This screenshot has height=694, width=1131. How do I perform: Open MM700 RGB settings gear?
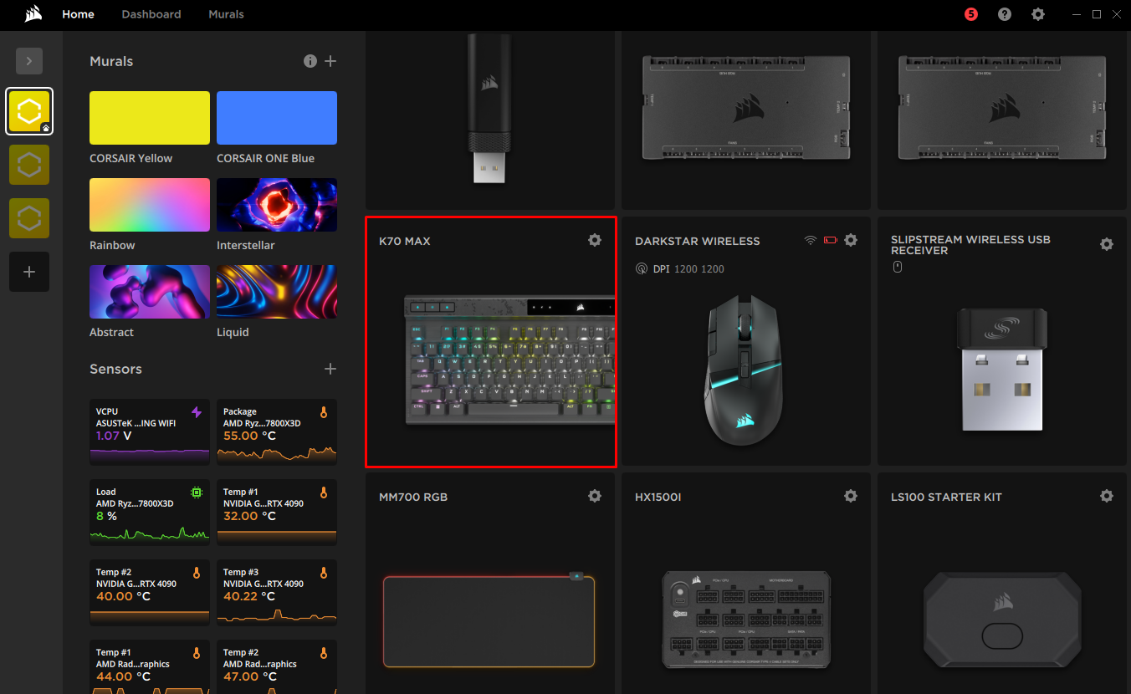click(594, 495)
